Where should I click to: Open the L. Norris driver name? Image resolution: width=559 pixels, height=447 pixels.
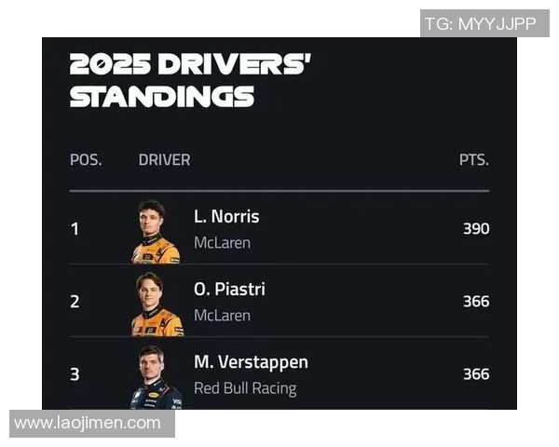[x=226, y=216]
